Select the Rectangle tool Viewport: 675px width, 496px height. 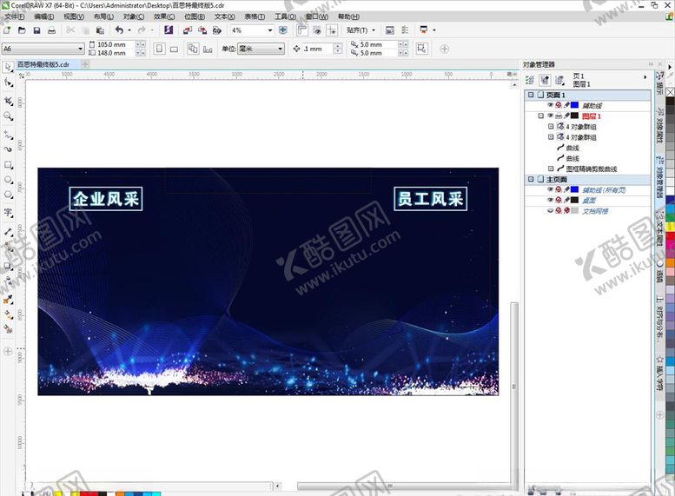pyautogui.click(x=9, y=164)
